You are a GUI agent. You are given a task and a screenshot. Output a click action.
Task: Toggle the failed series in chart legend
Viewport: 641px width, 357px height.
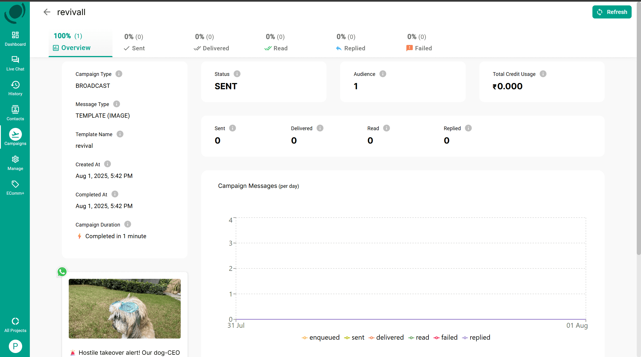click(446, 337)
